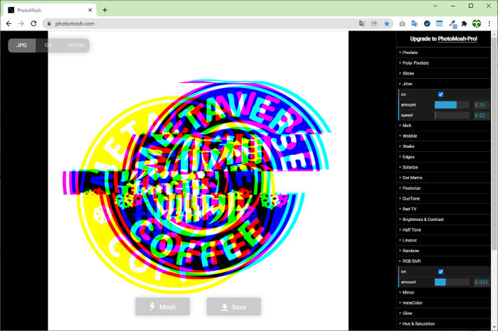Viewport: 498px width, 331px height.
Task: Expand the Linocut effect
Action: (x=444, y=240)
